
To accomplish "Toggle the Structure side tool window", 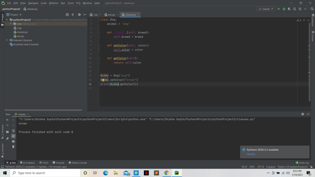I will pyautogui.click(x=2, y=132).
